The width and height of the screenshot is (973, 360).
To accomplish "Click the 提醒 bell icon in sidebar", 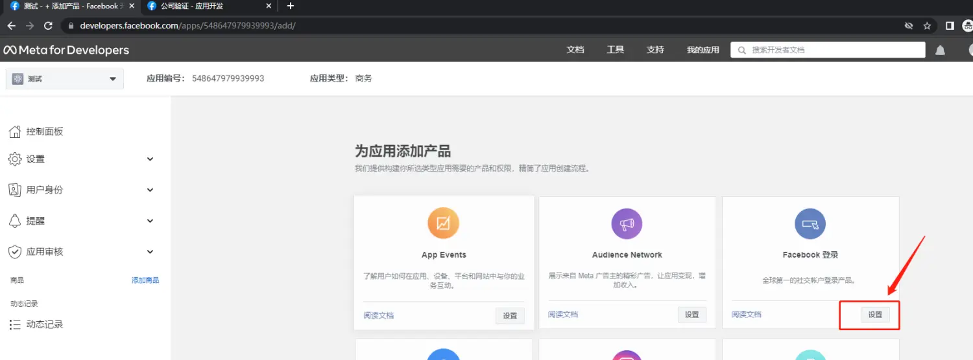I will coord(15,221).
